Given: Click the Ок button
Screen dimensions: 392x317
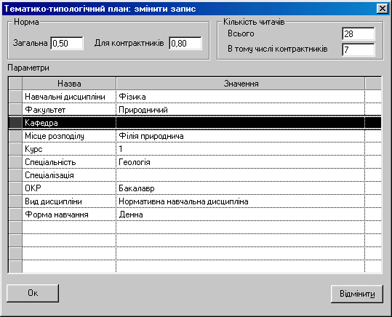Looking at the screenshot, I should pos(33,293).
